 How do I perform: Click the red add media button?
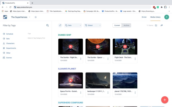(165, 100)
